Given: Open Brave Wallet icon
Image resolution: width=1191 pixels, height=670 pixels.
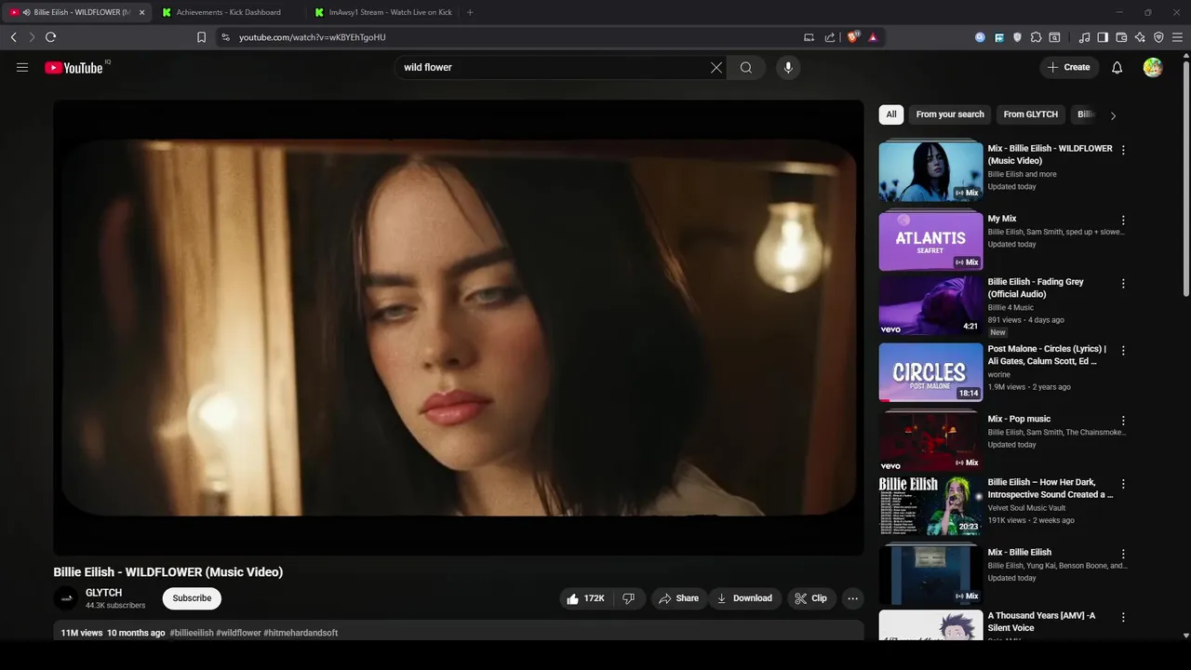Looking at the screenshot, I should (x=1121, y=37).
